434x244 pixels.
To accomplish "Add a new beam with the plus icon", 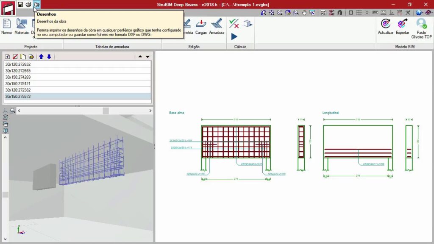I will click(x=7, y=57).
